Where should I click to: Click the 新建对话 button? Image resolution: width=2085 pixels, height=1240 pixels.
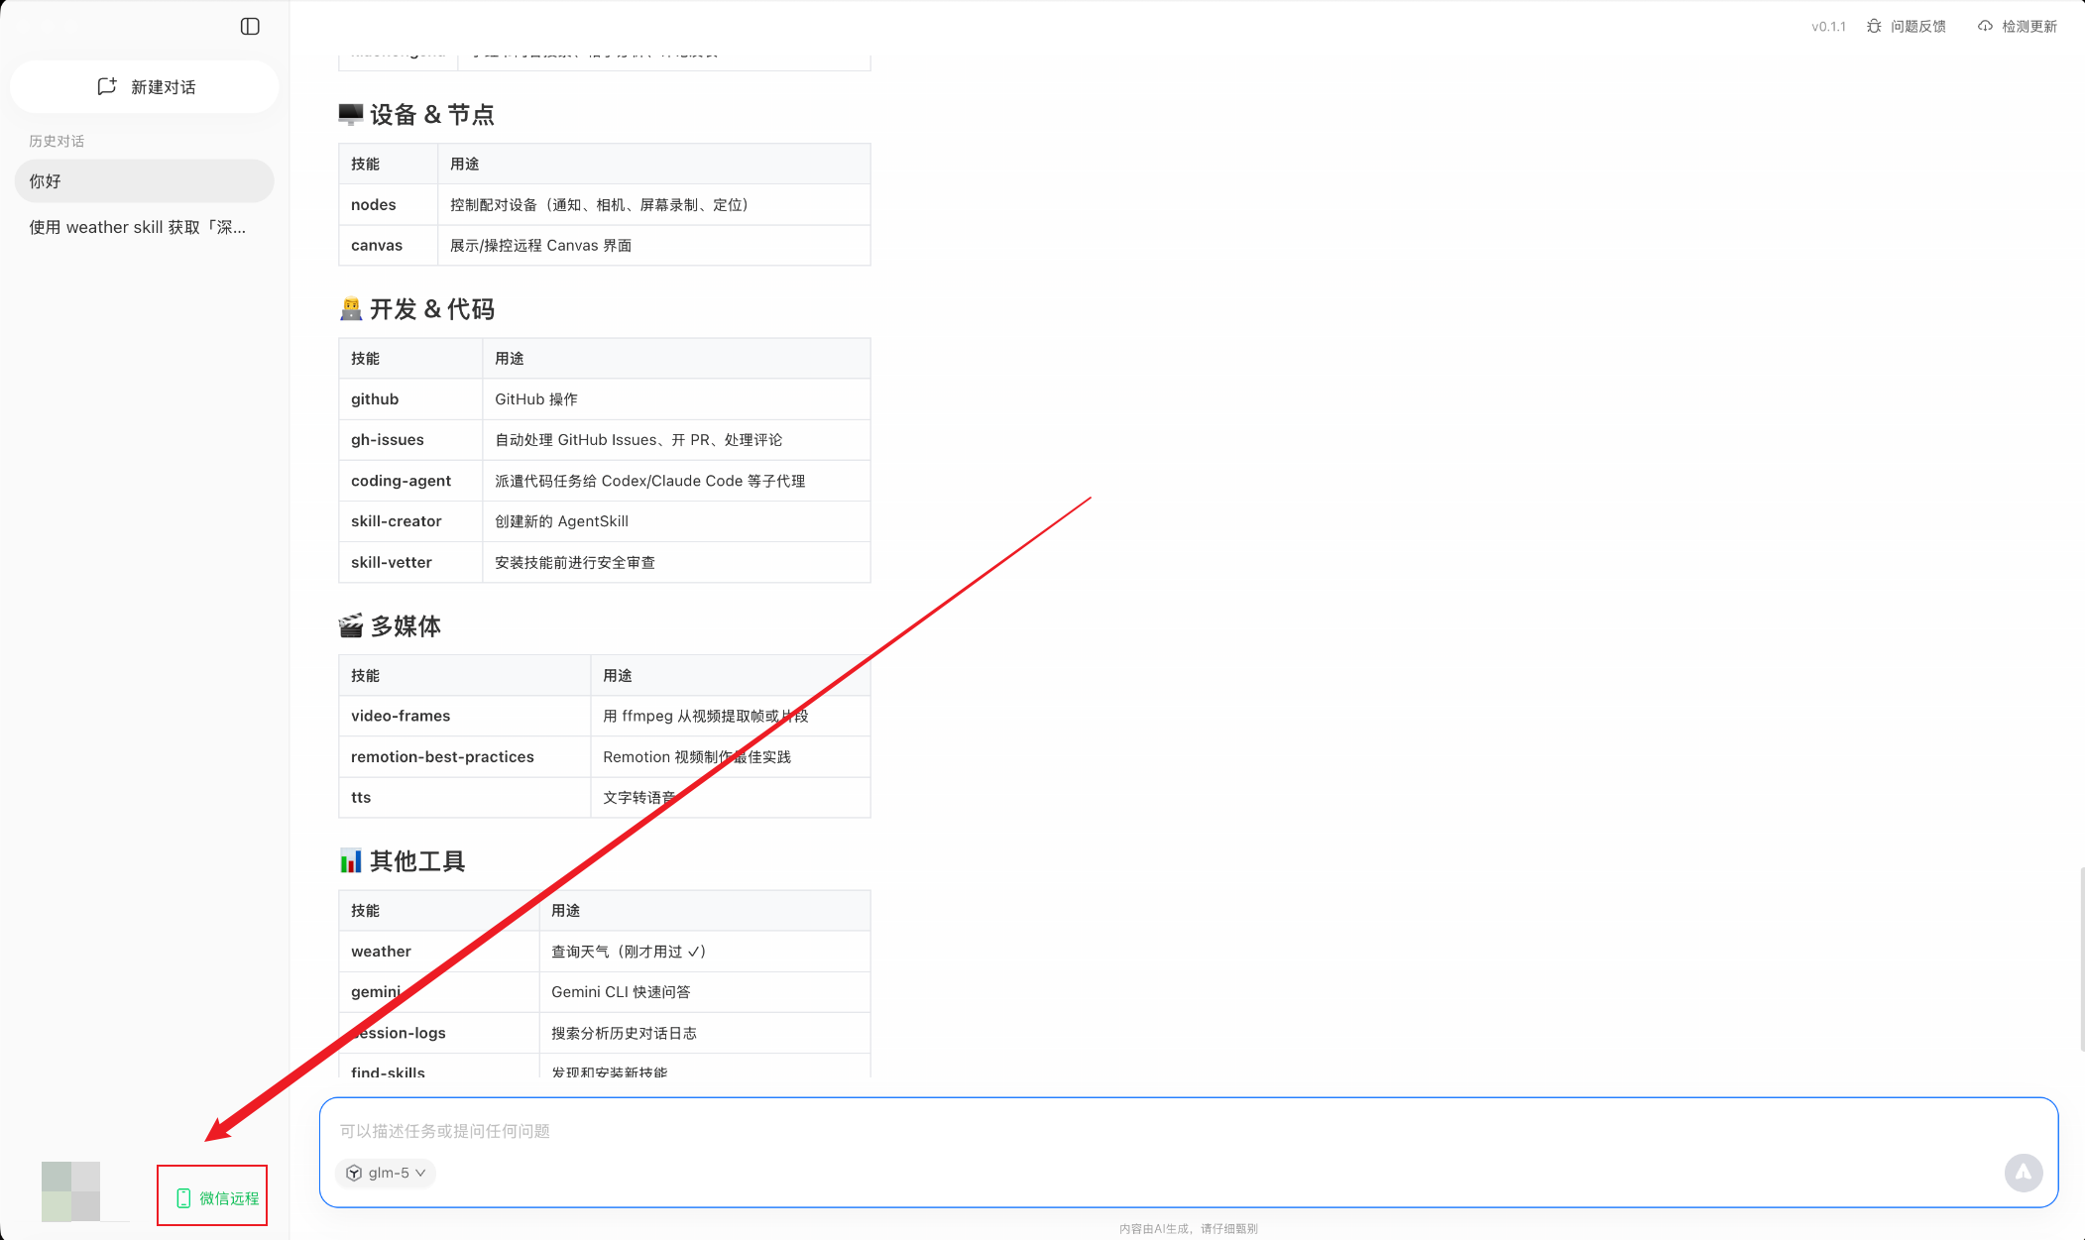click(x=163, y=87)
